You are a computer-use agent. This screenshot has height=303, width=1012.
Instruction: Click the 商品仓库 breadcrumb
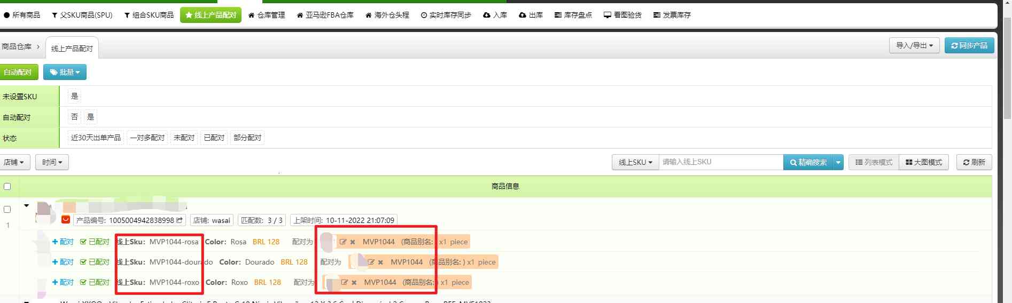[17, 46]
